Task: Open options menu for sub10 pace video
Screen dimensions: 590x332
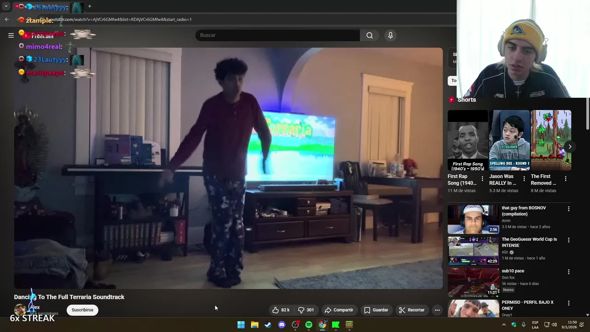Action: click(x=568, y=272)
